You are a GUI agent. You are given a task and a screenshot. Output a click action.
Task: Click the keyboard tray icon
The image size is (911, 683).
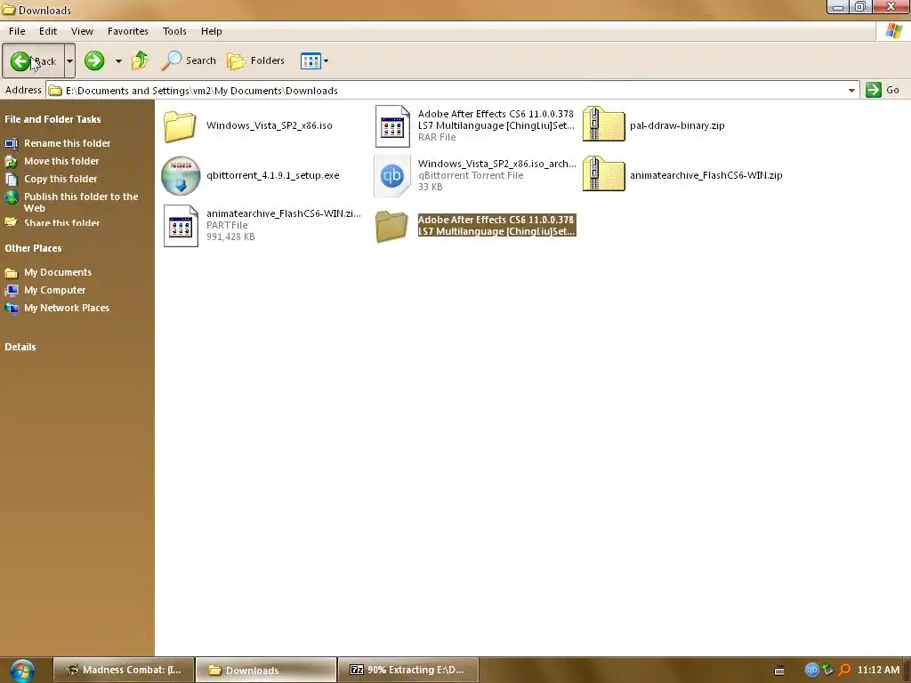[x=779, y=671]
